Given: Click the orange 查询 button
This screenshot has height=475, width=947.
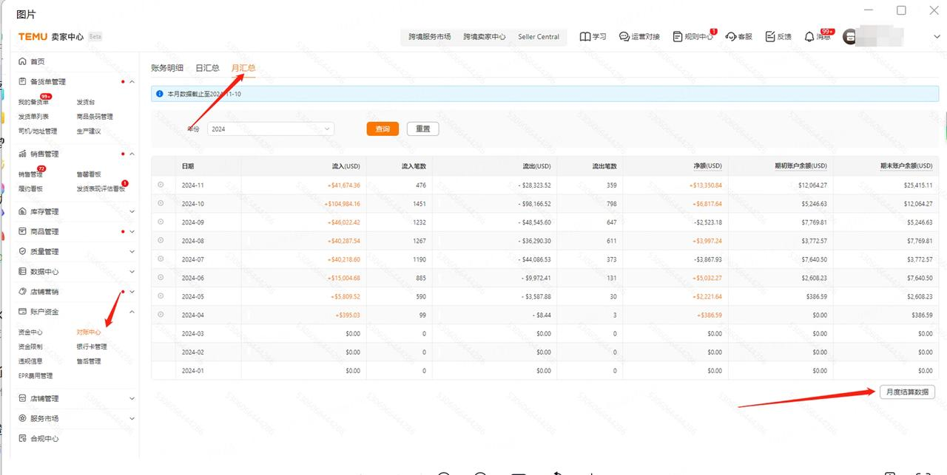Looking at the screenshot, I should [382, 129].
